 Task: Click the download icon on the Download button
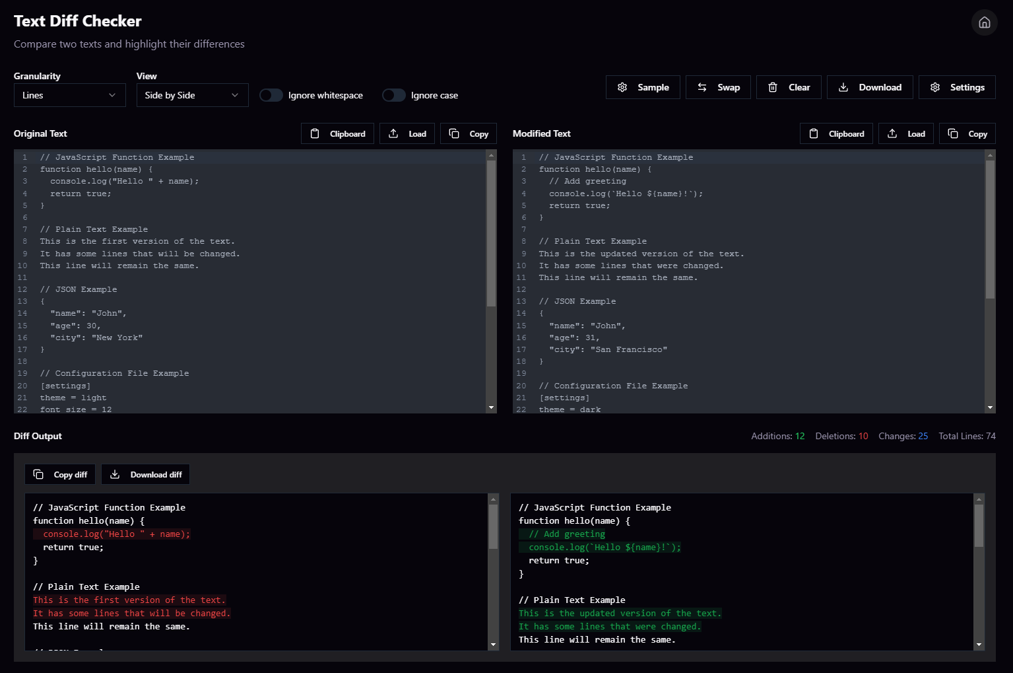coord(843,87)
